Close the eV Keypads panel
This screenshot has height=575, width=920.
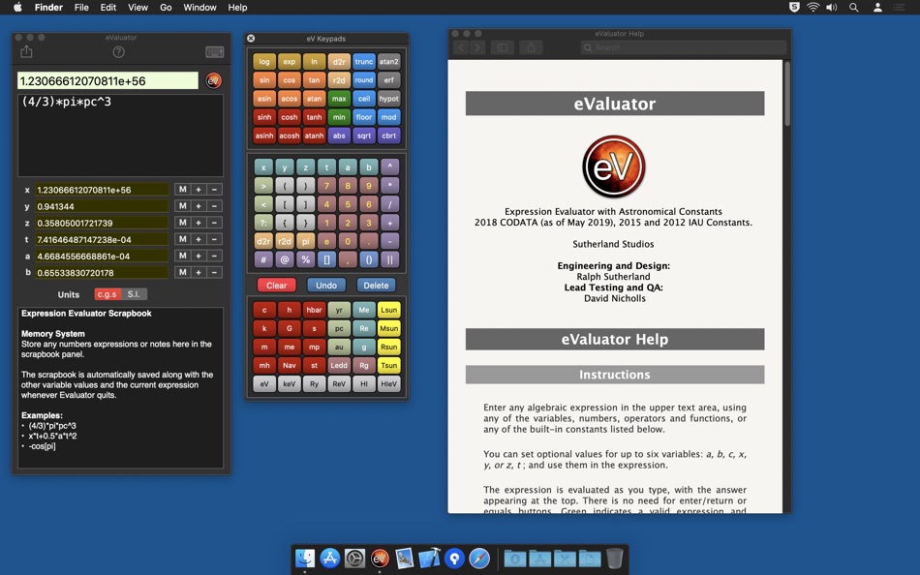coord(251,38)
